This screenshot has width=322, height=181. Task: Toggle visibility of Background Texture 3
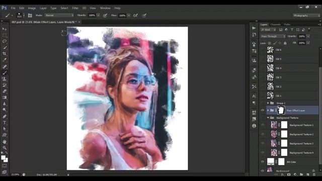tap(263, 143)
